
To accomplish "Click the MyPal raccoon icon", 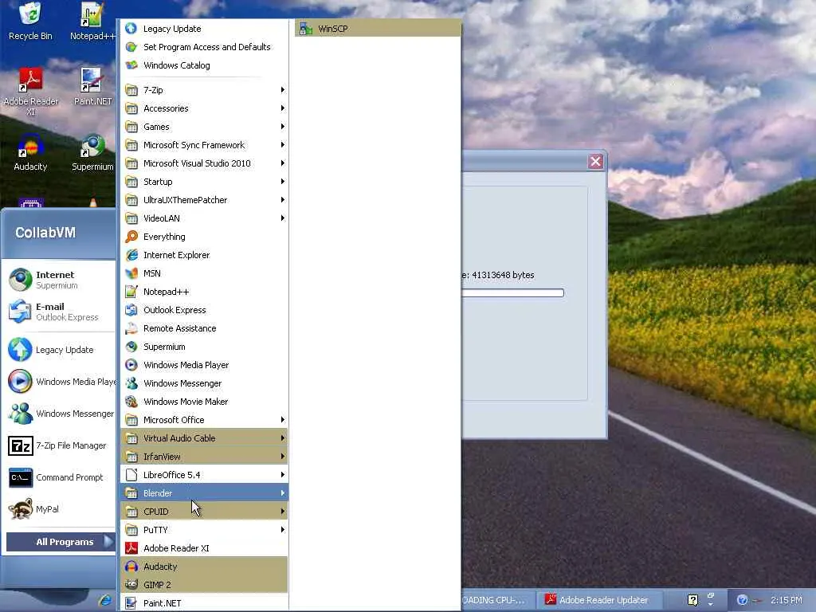I will (x=20, y=509).
